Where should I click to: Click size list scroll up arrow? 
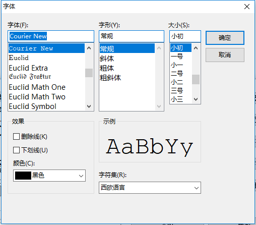point(196,48)
